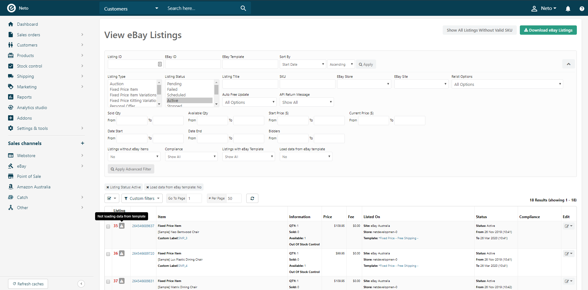Click the Dashboard home icon

point(11,24)
